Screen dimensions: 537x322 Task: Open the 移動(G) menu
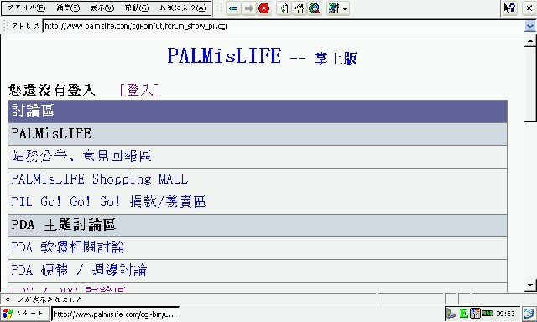pos(136,8)
